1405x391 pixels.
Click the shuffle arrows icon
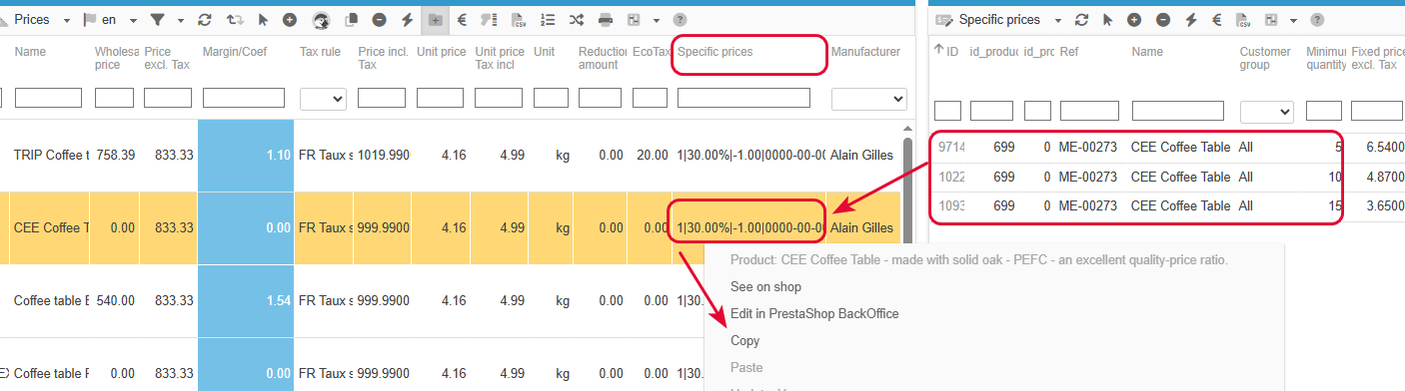point(577,20)
